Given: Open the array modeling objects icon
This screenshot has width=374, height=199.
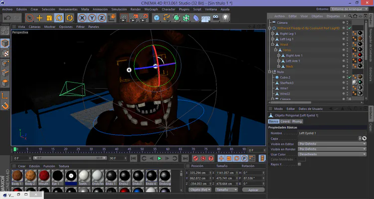Looking at the screenshot, I should pyautogui.click(x=186, y=18).
